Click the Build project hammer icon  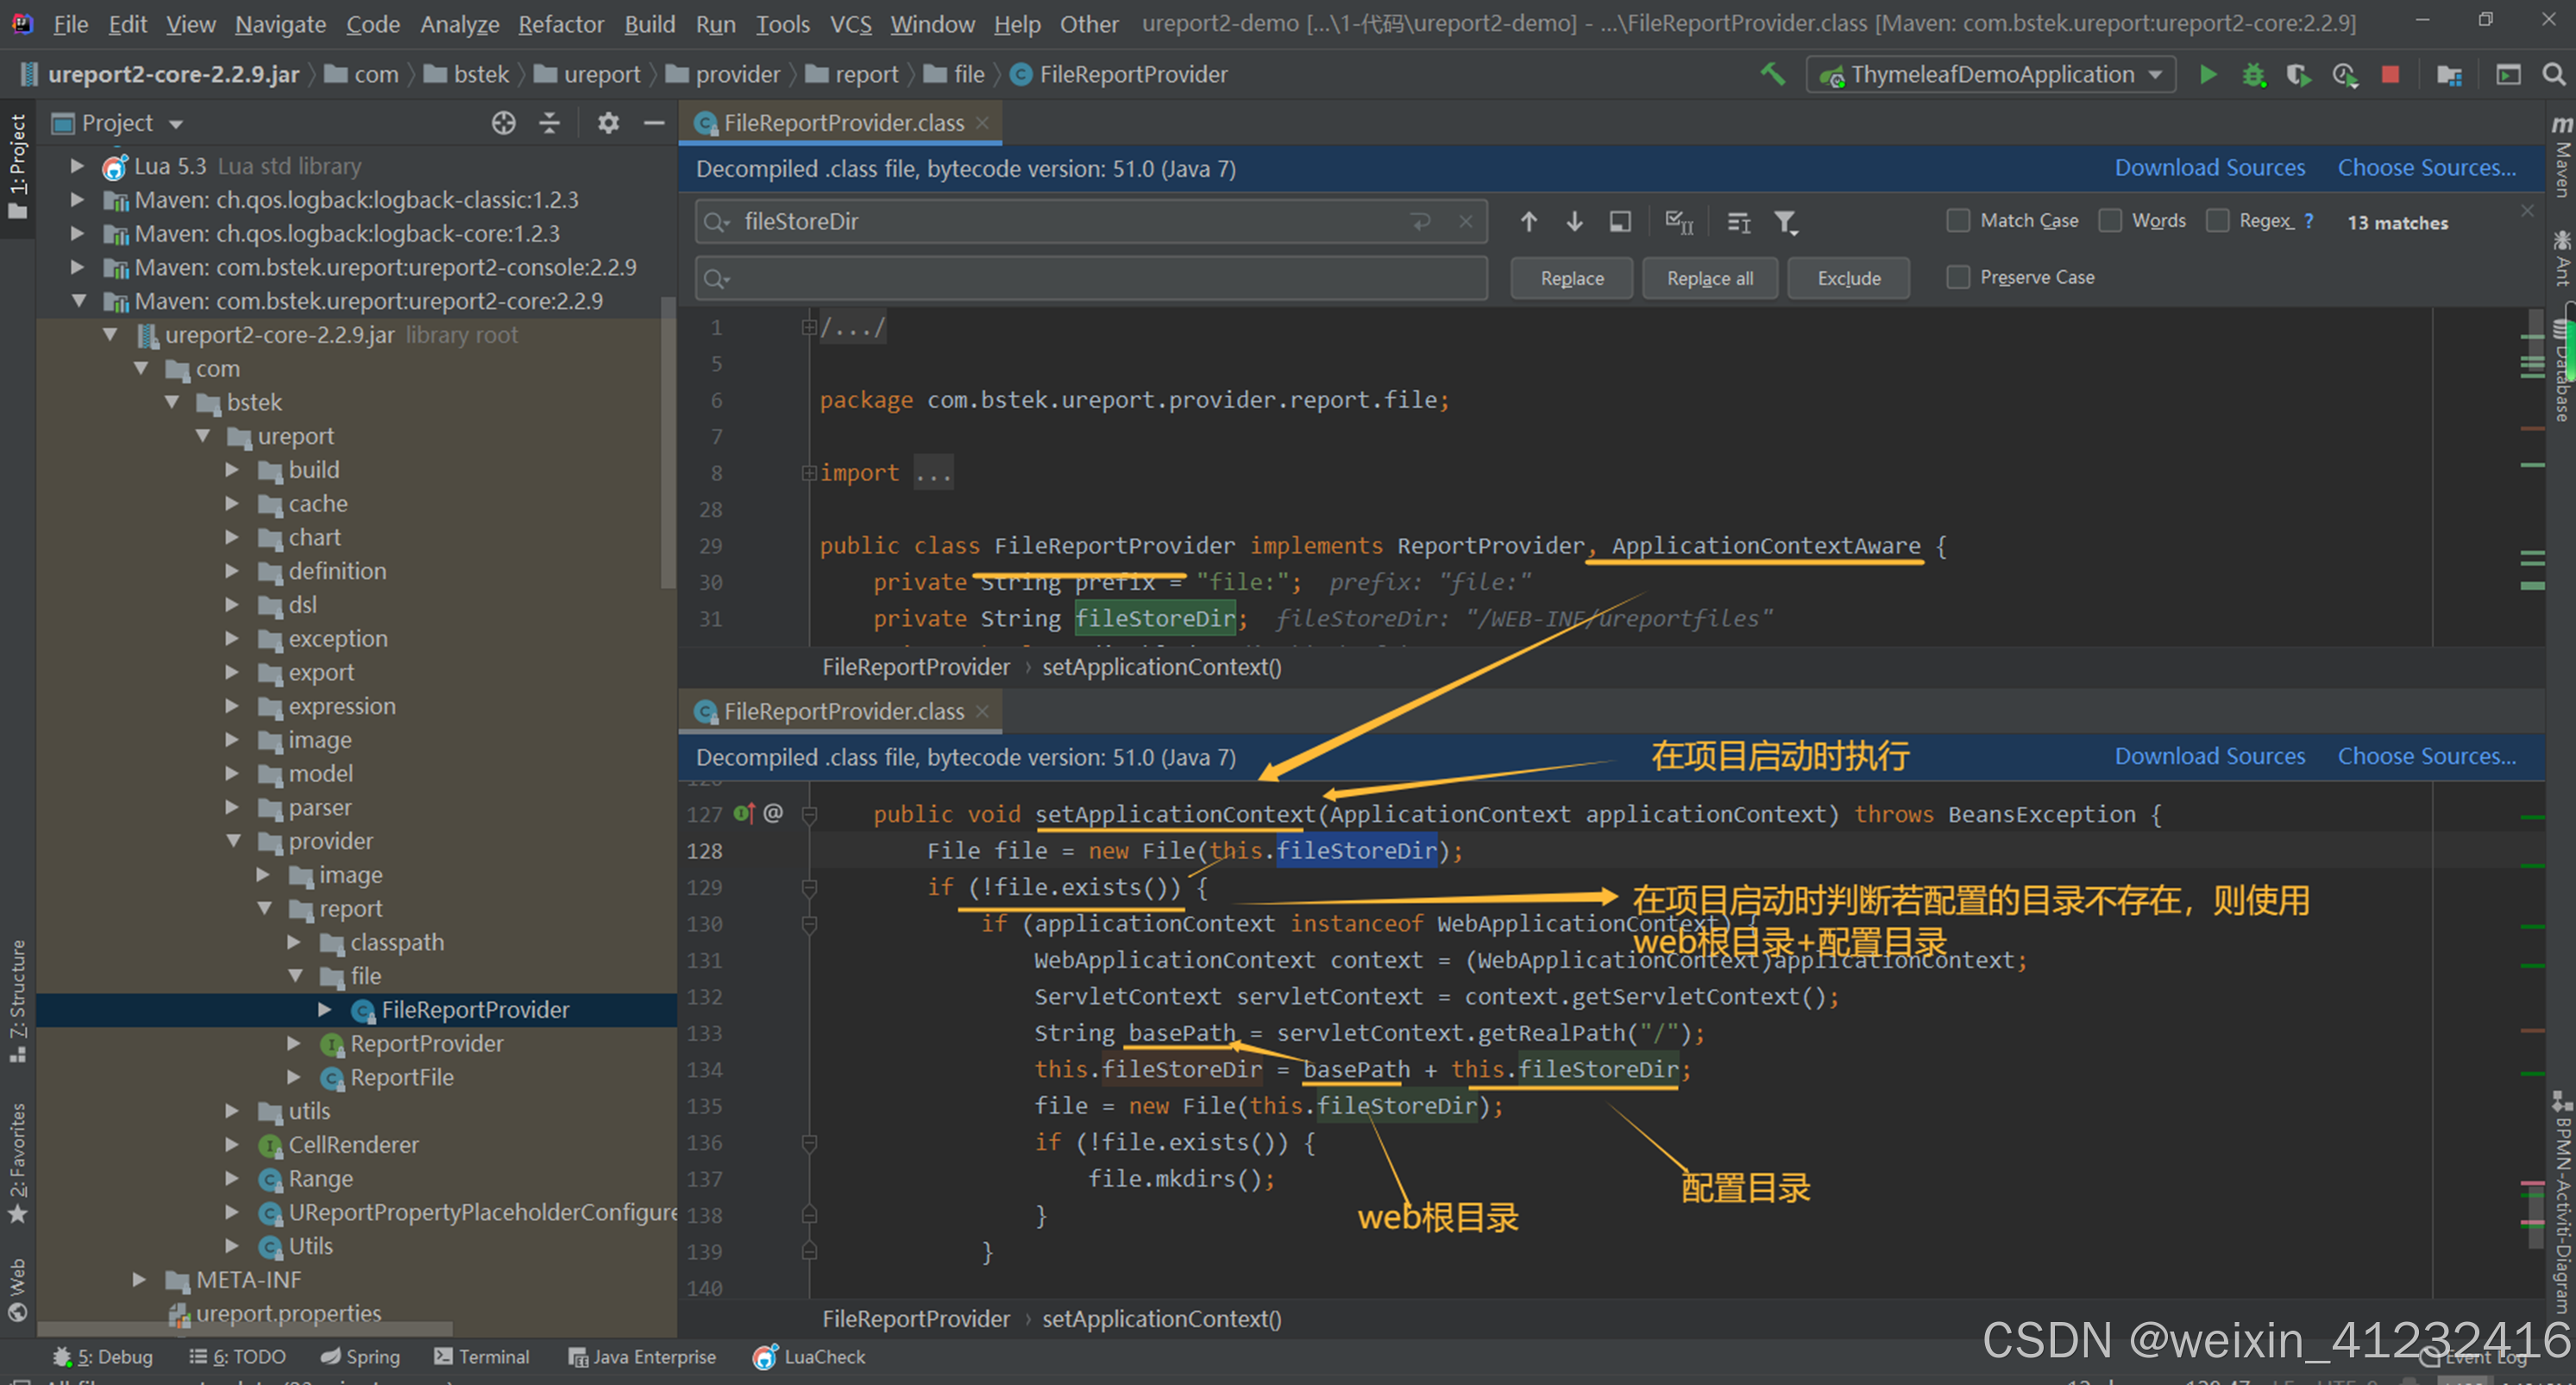[x=1772, y=75]
